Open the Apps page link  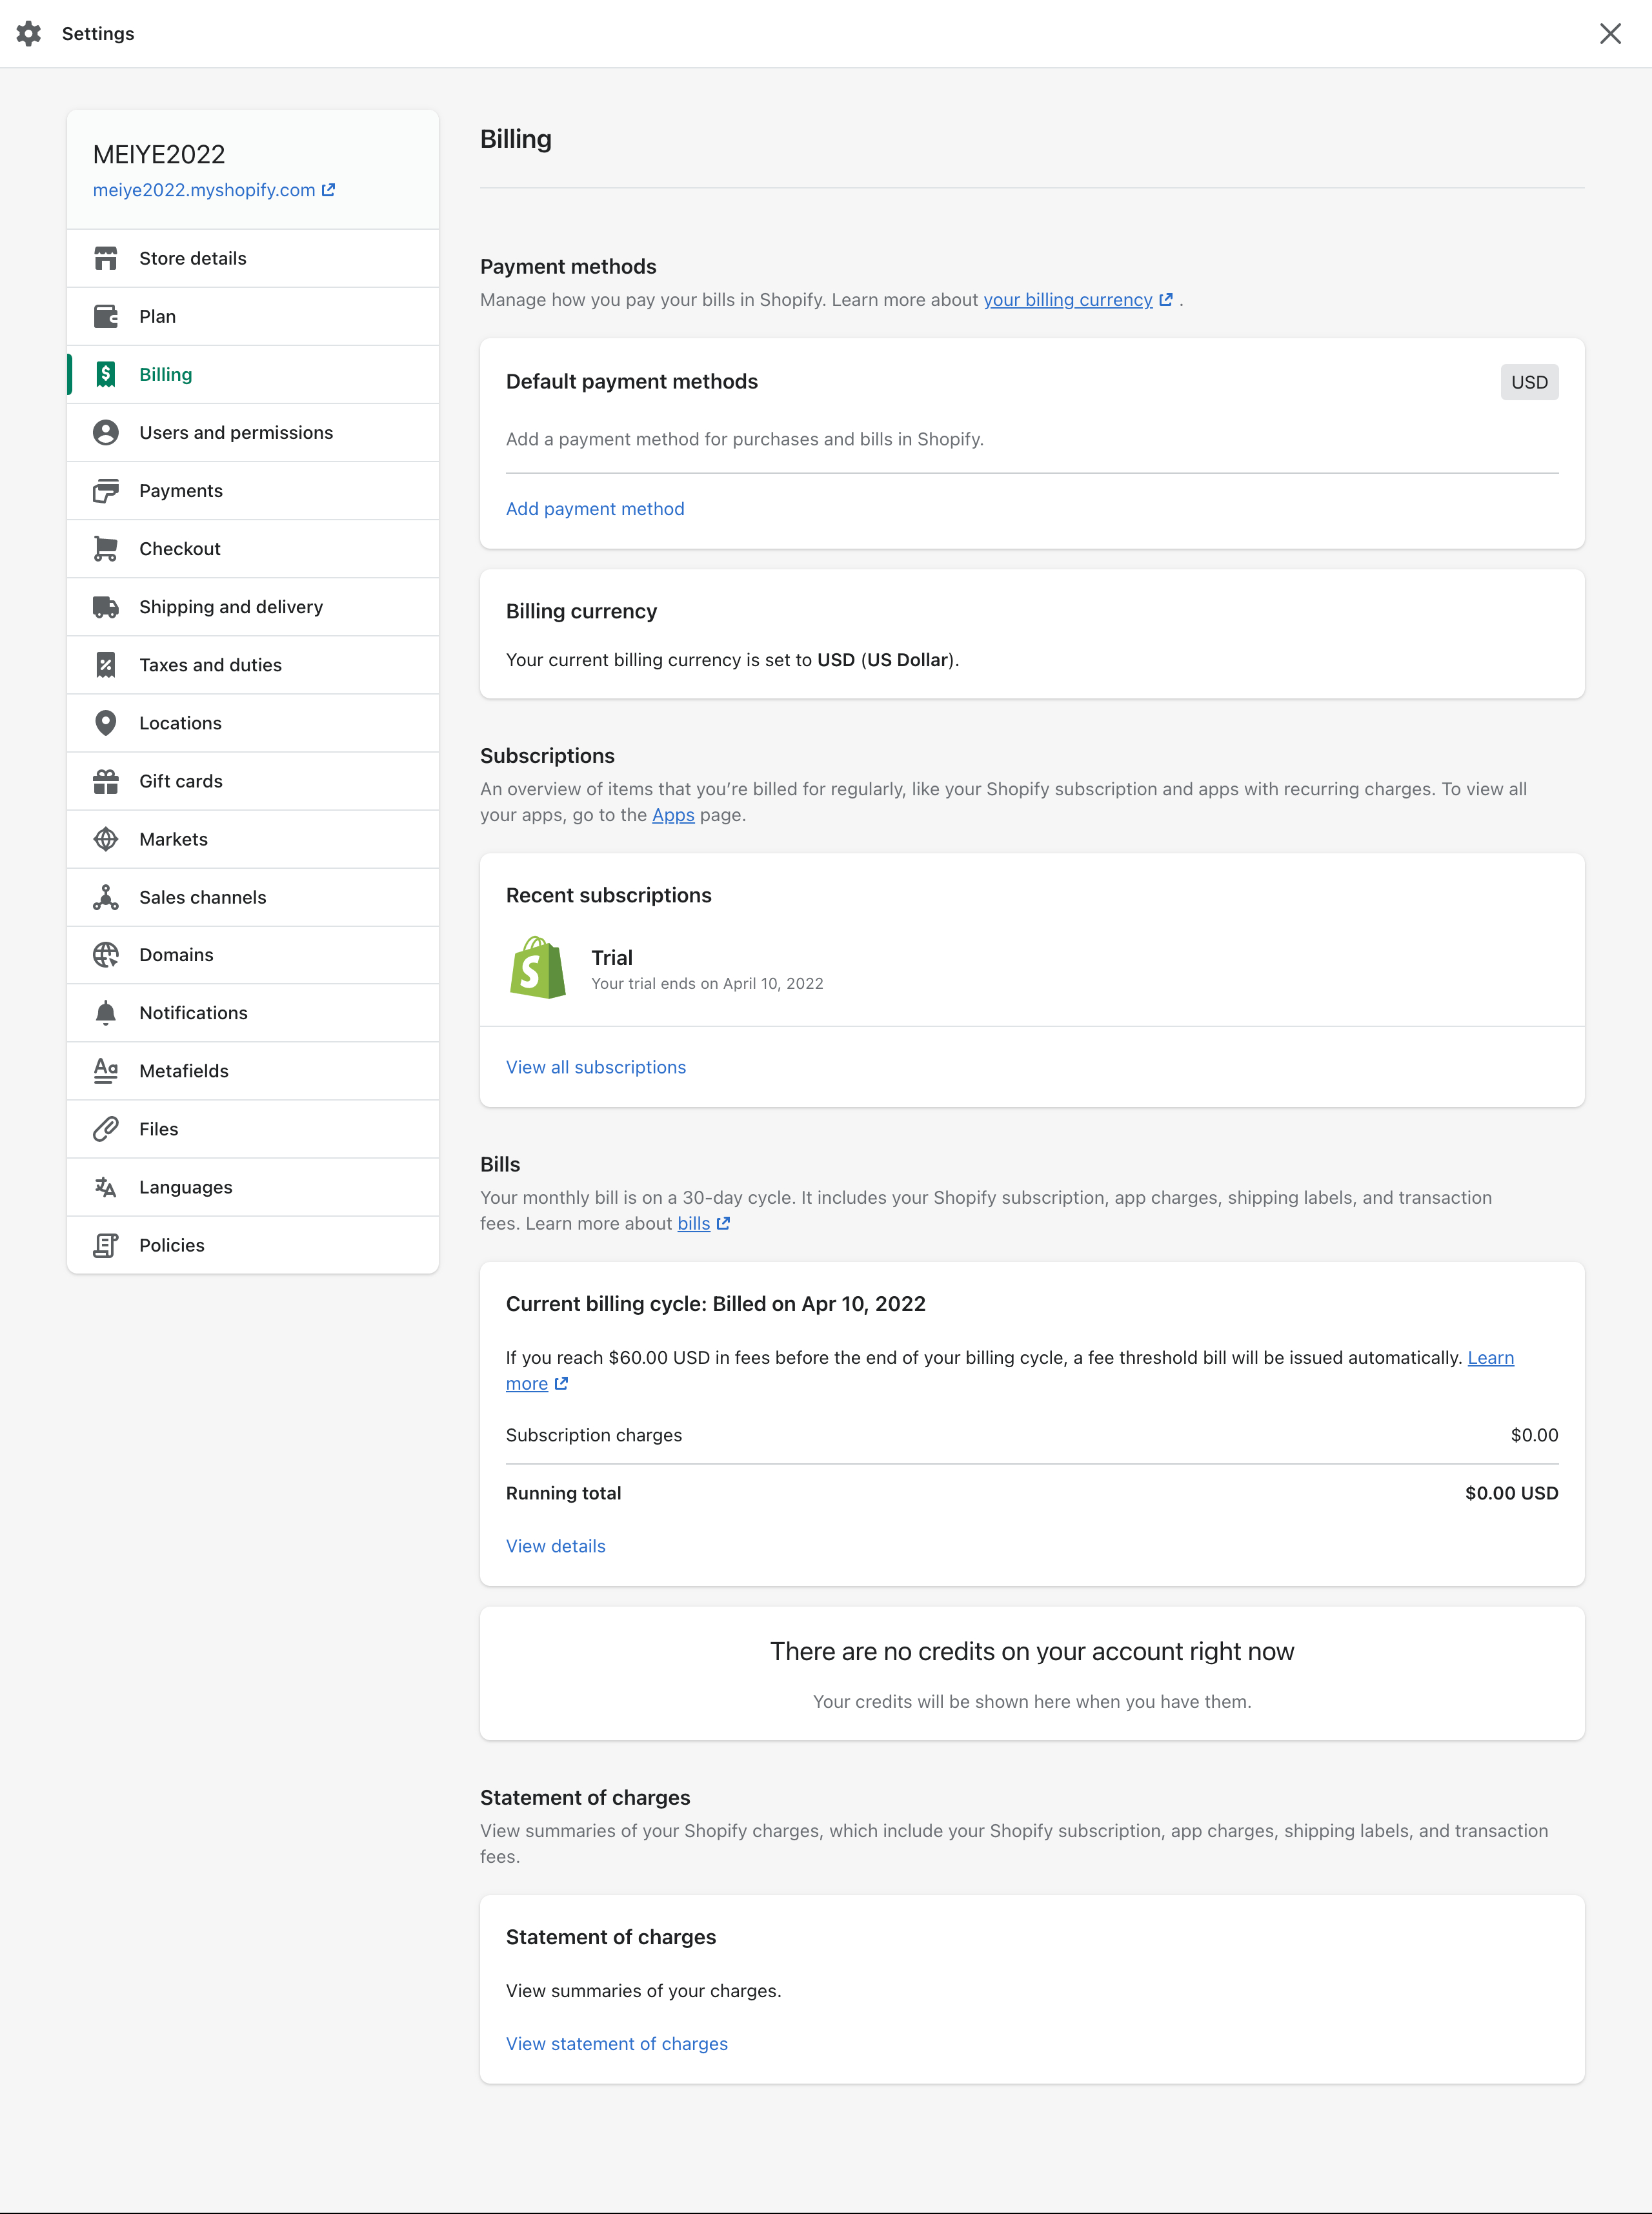[673, 815]
